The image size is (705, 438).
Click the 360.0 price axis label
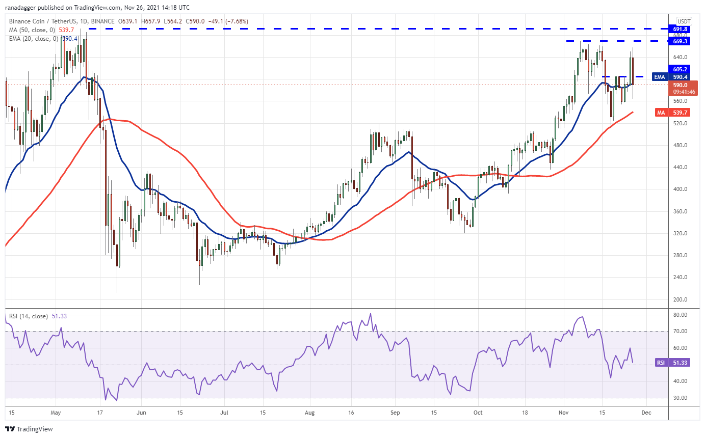click(680, 211)
